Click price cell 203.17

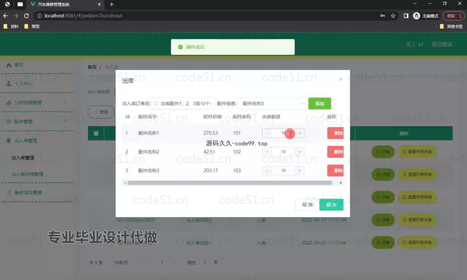210,170
